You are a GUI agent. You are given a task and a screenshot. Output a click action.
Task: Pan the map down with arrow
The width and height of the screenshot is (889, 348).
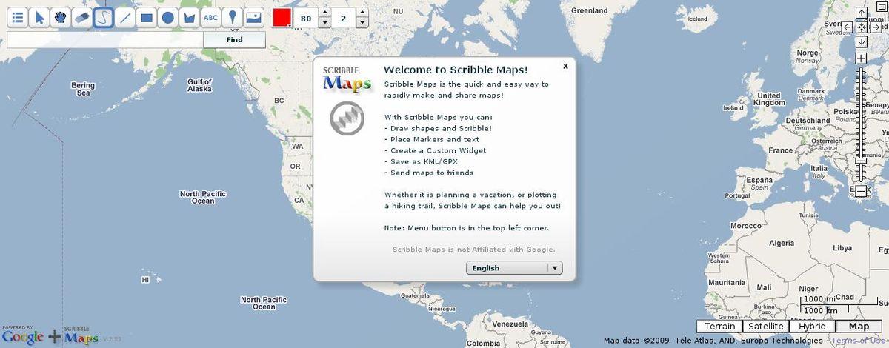(862, 41)
